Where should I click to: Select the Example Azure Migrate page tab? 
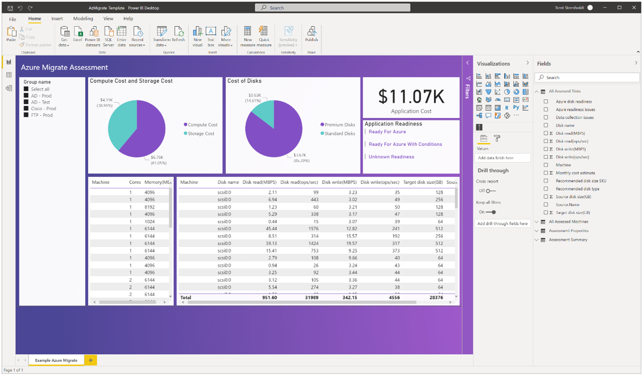tap(56, 360)
